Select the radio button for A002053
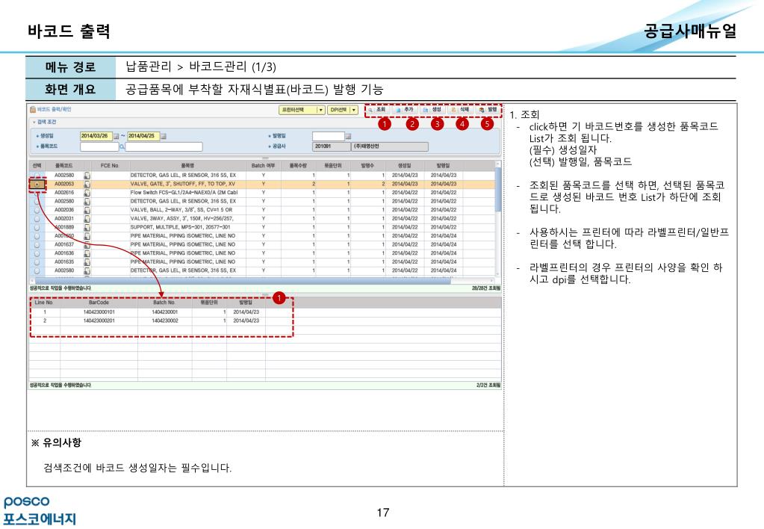 tap(37, 185)
